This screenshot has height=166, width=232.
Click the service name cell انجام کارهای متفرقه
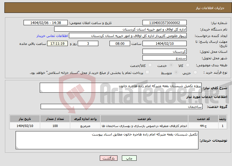[x=144, y=126]
